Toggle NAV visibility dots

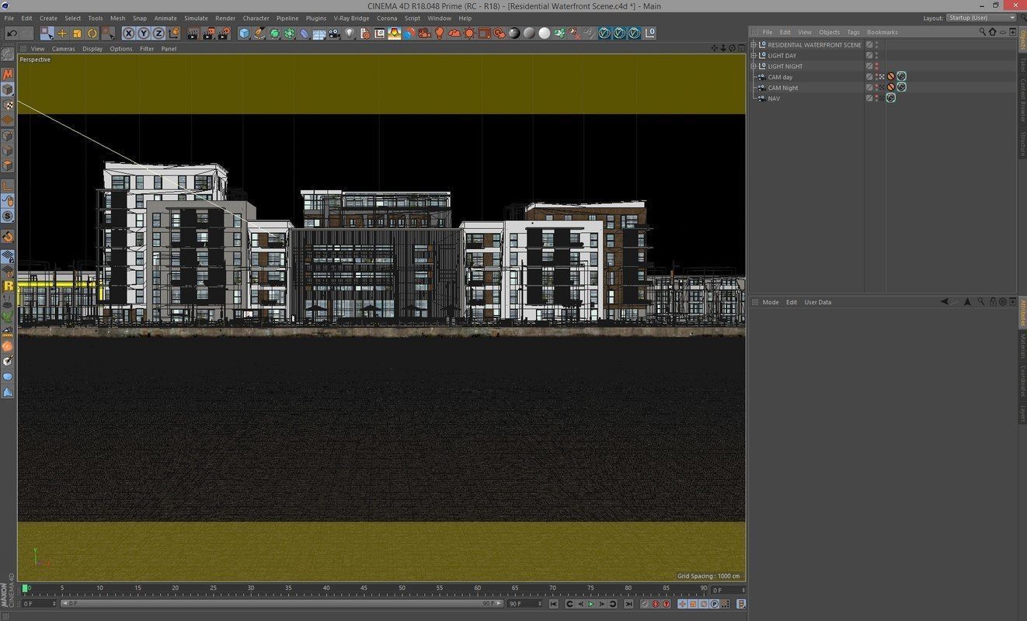click(876, 98)
